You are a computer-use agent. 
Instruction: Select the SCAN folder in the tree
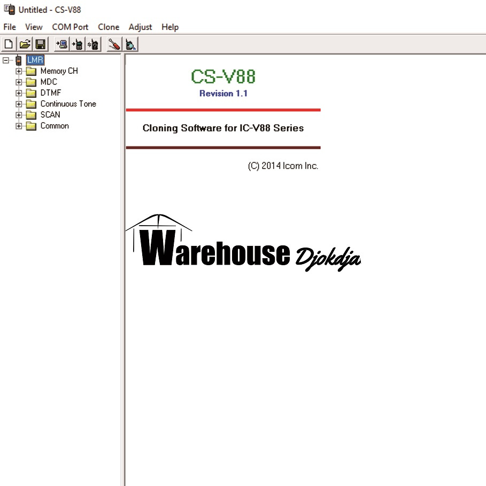pos(50,114)
